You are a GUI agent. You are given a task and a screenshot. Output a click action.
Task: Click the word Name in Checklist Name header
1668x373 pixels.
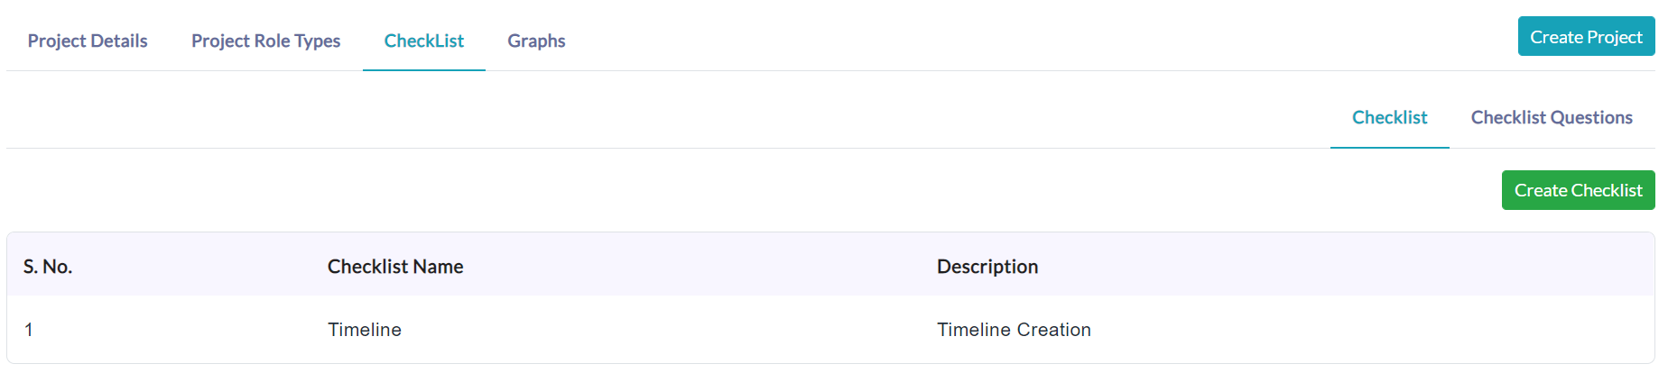click(438, 267)
